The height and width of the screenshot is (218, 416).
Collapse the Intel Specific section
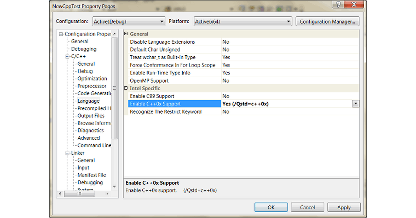(126, 88)
